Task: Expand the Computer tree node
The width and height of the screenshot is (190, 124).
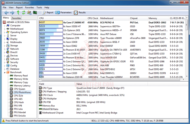Action: [4, 26]
